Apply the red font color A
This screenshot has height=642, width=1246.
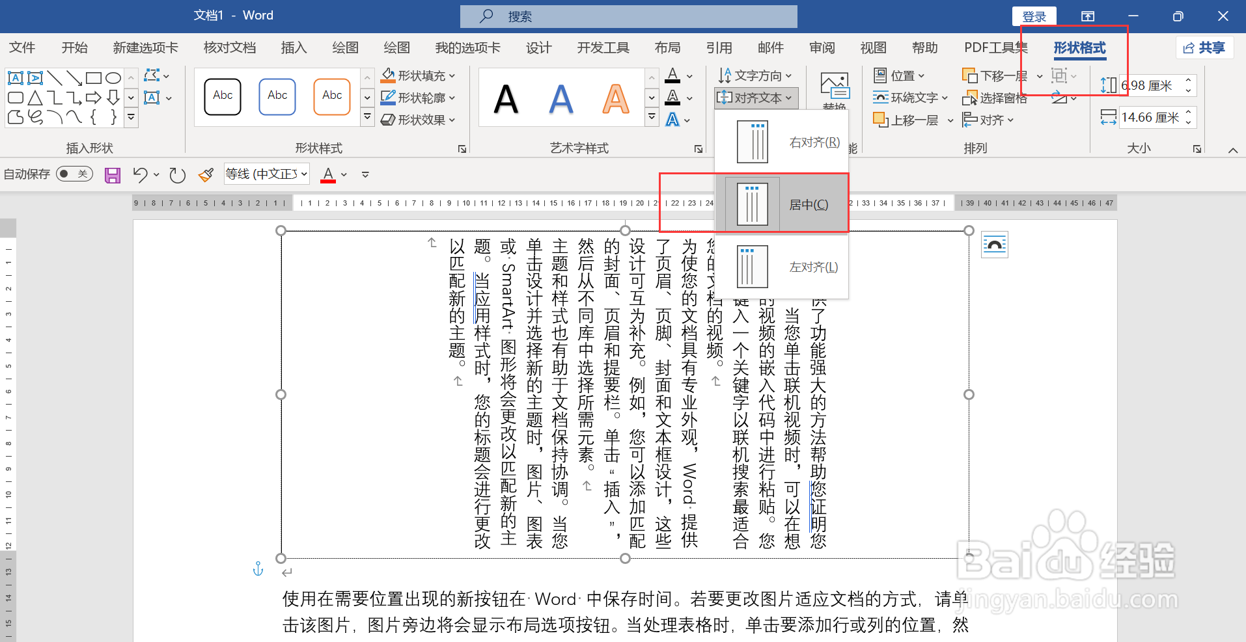tap(328, 174)
